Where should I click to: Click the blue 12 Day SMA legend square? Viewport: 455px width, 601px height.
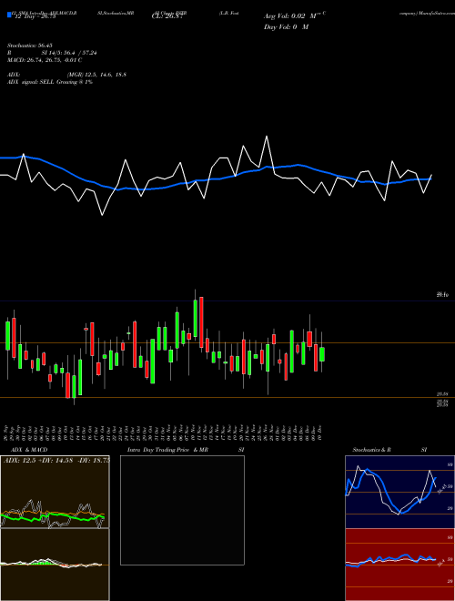[x=9, y=15]
